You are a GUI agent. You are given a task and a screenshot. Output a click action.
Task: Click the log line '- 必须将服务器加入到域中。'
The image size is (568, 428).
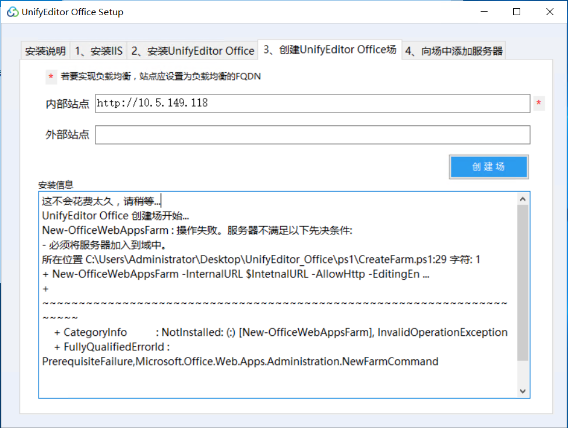(x=104, y=245)
